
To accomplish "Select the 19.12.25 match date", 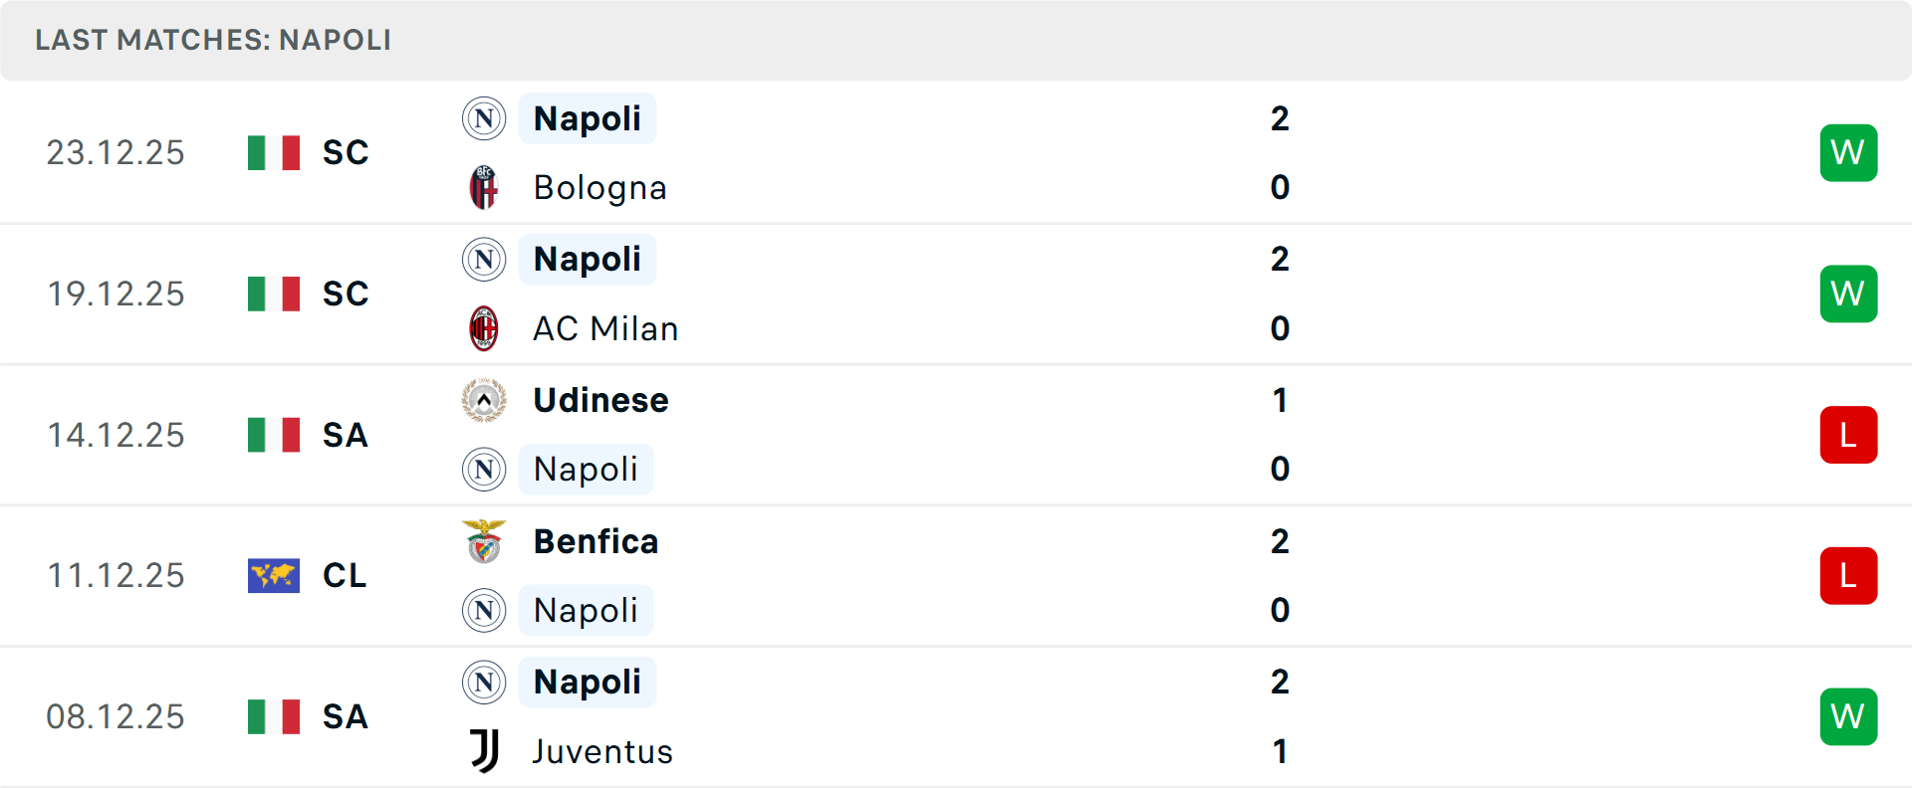I will point(116,294).
